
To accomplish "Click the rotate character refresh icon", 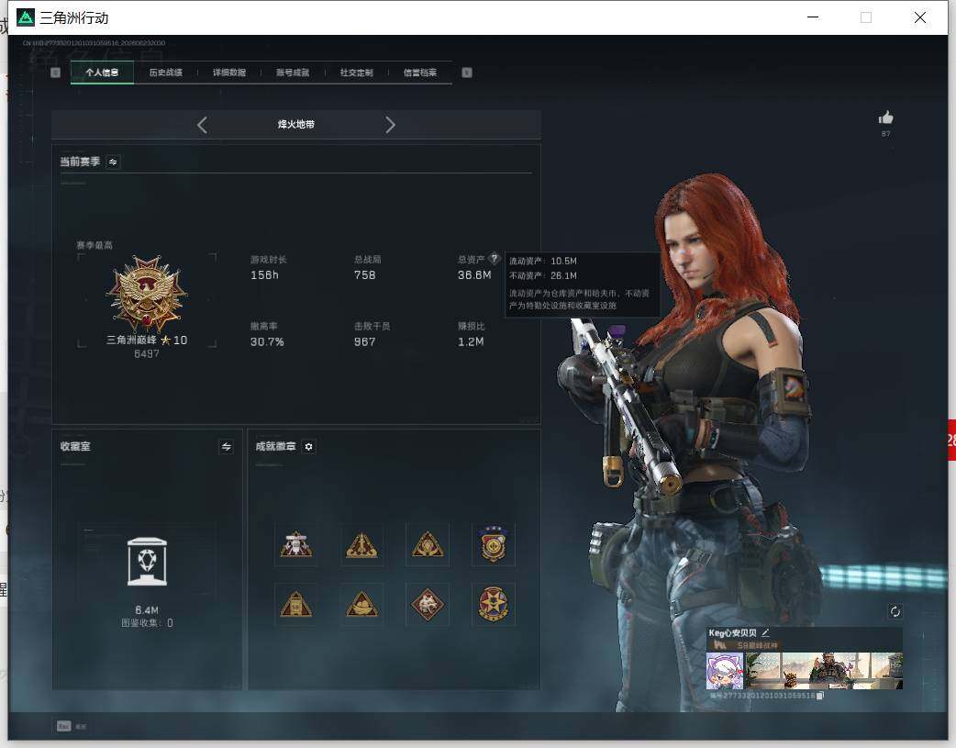I will 895,611.
